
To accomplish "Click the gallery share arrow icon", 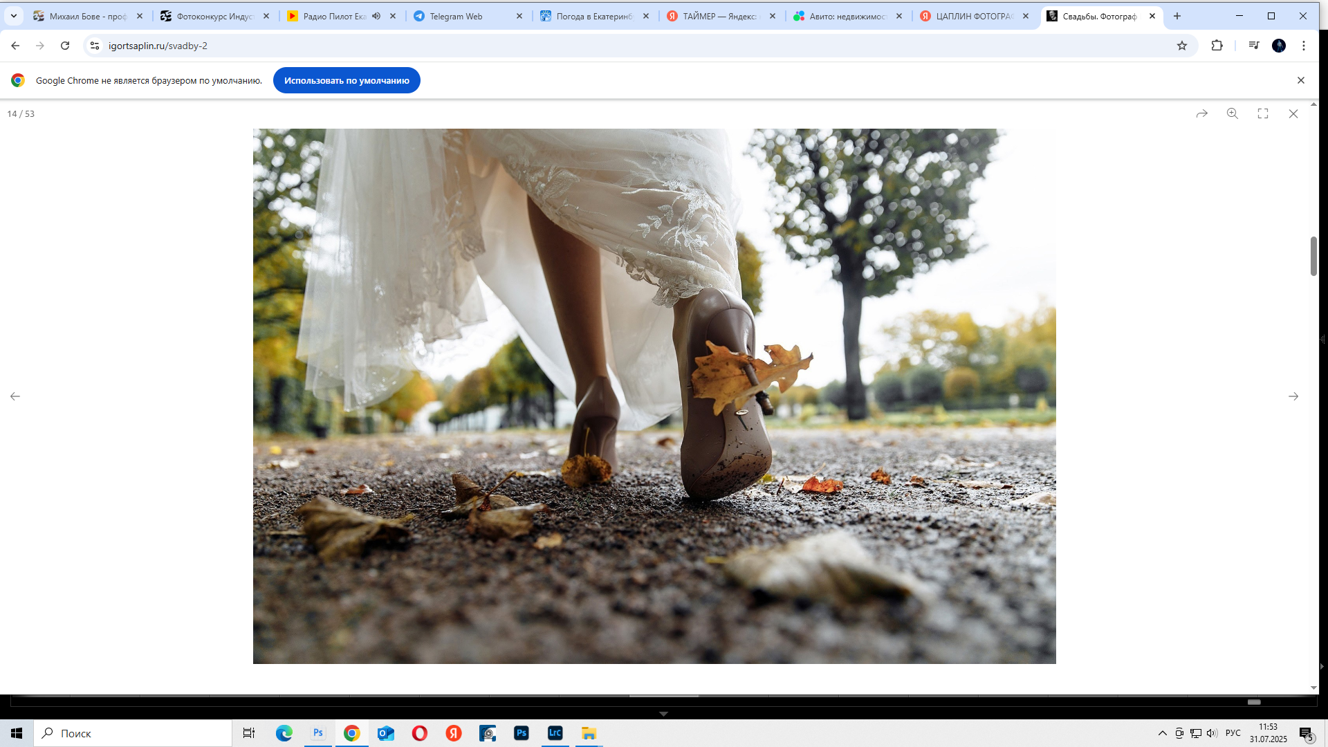I will tap(1201, 113).
